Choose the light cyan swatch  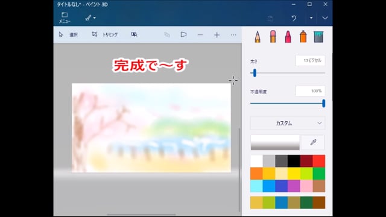click(256, 186)
